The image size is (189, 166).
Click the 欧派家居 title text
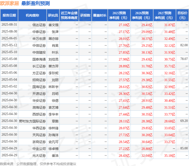[9, 3]
